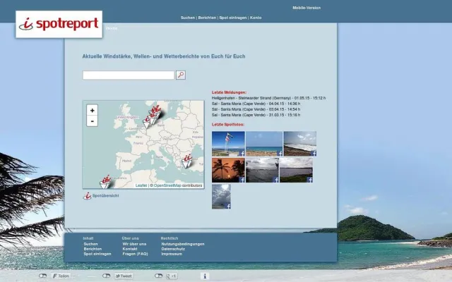Open the Suchen menu item
The height and width of the screenshot is (282, 452).
coord(187,17)
